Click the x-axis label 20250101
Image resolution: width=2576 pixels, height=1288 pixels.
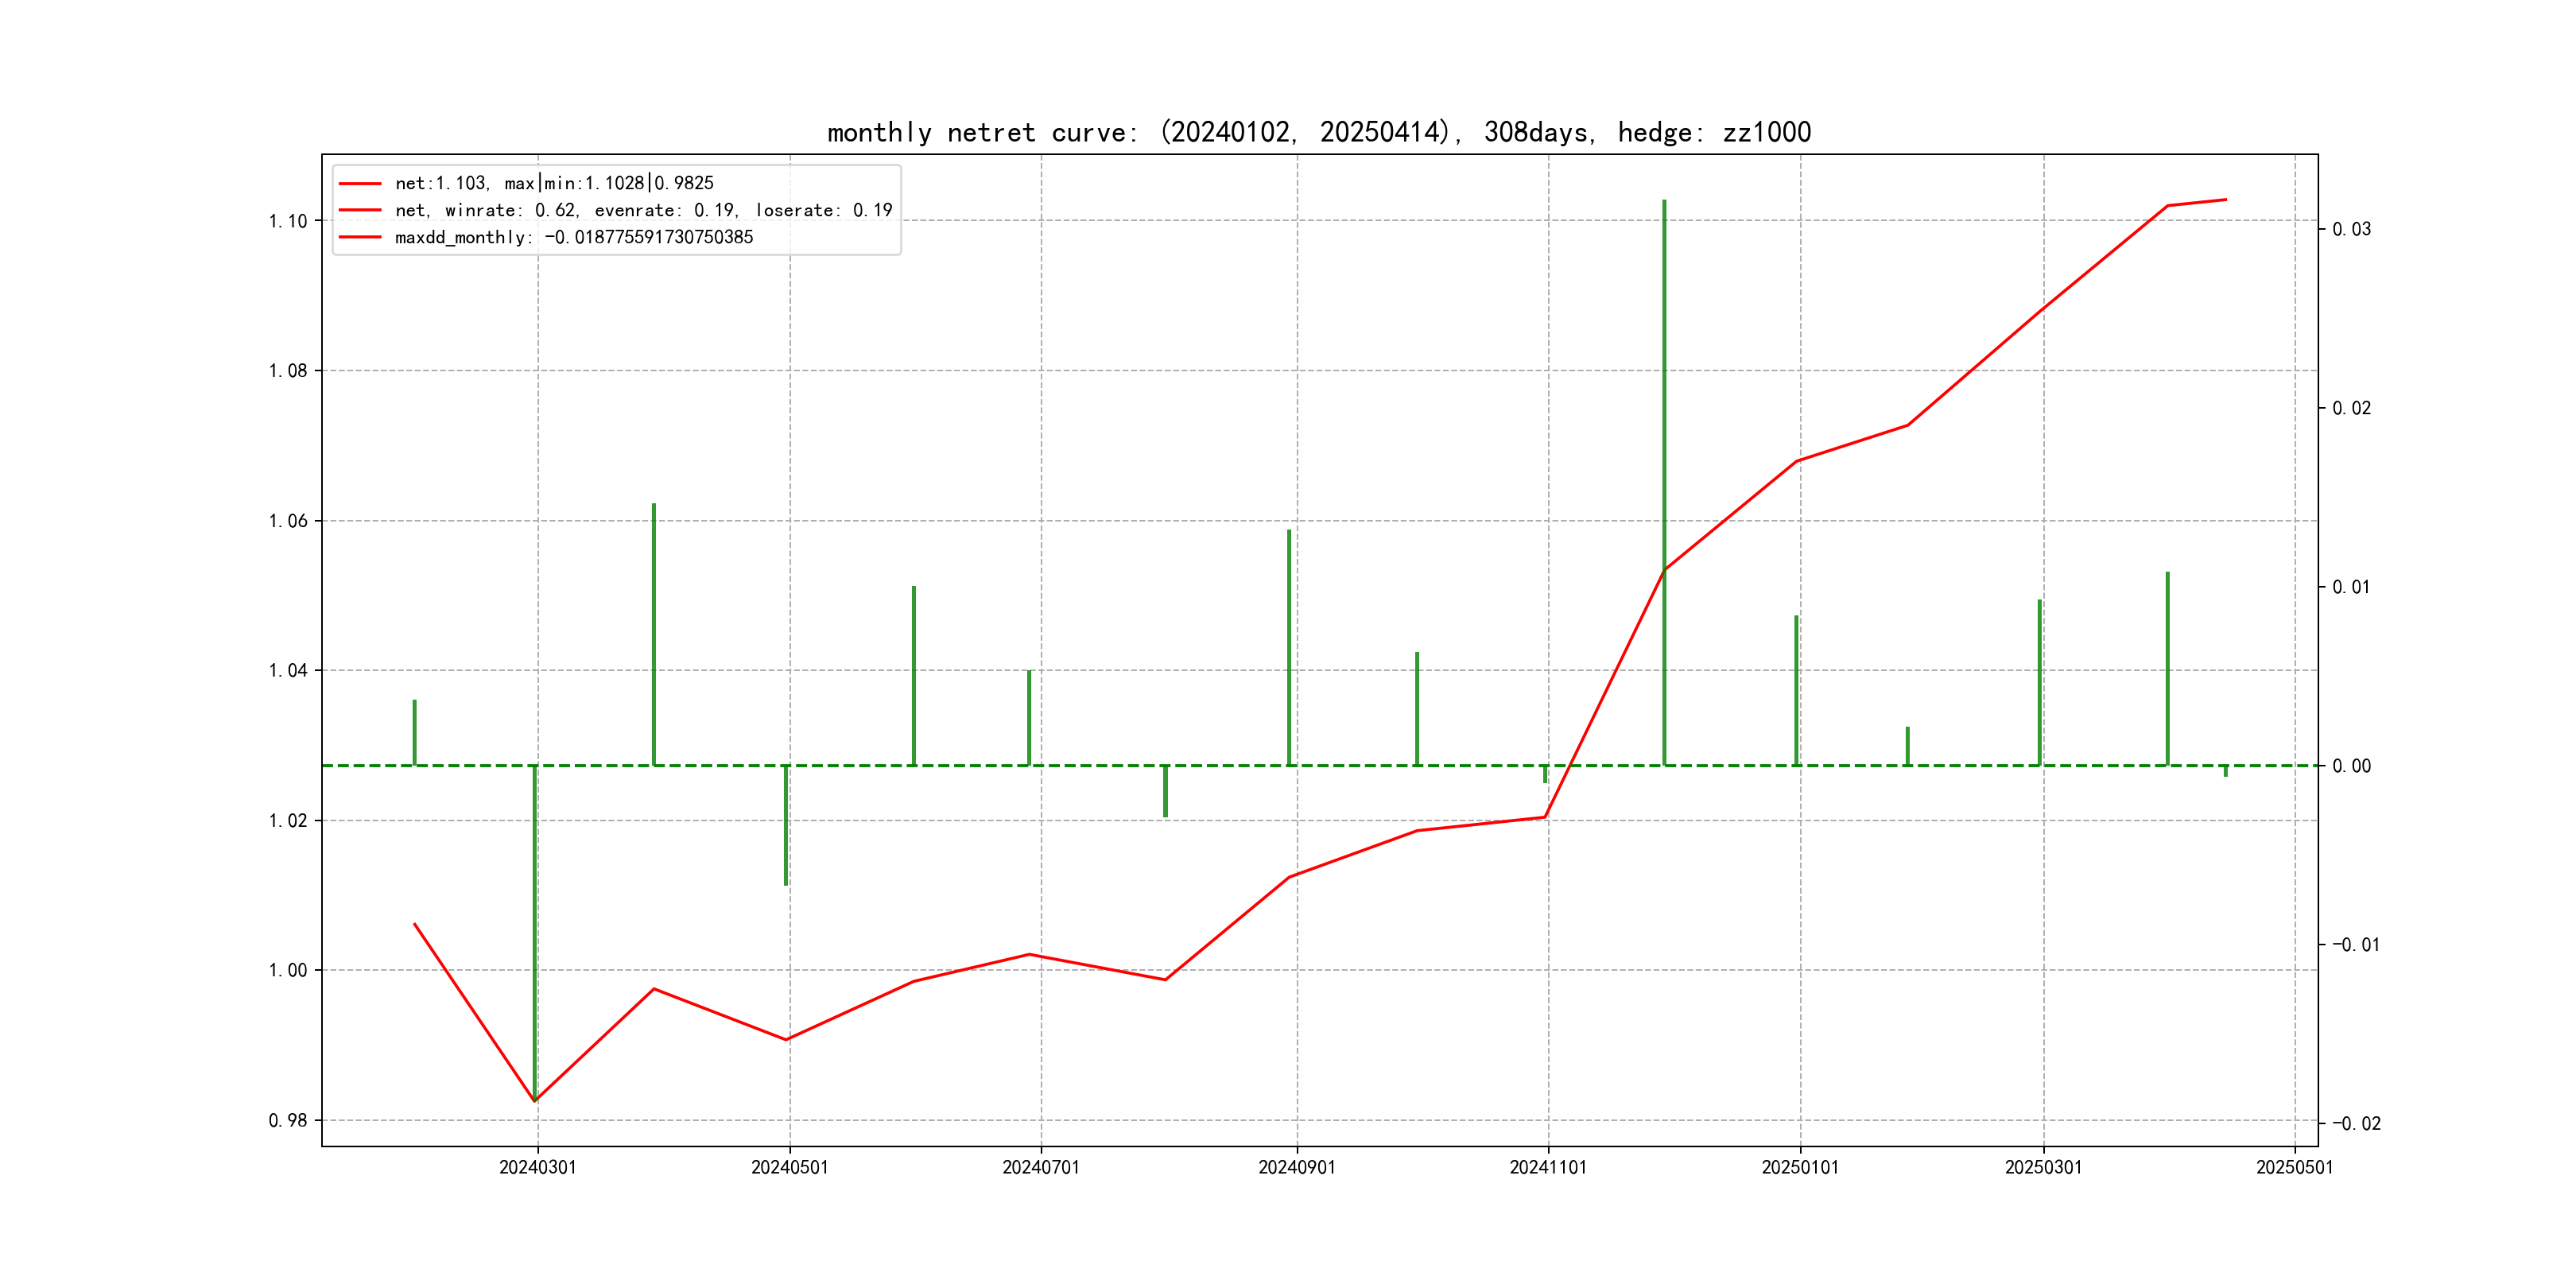[x=1800, y=1167]
